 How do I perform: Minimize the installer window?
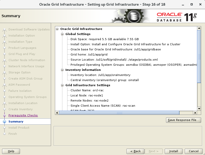(183, 5)
